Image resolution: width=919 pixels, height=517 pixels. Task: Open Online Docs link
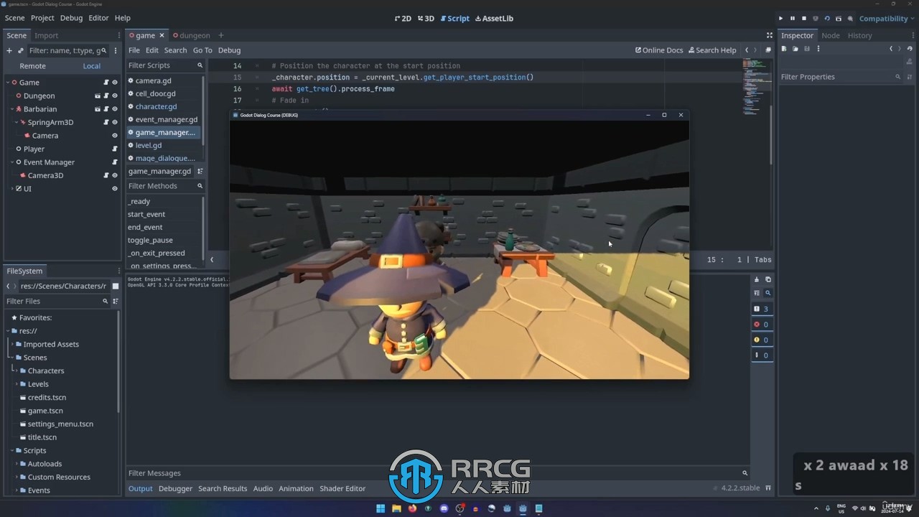(x=659, y=50)
